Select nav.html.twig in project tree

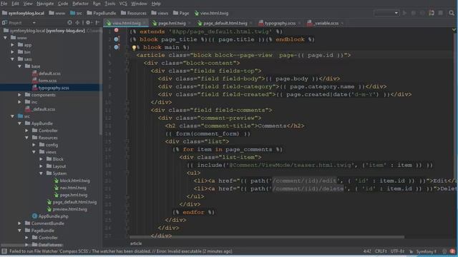tap(73, 188)
